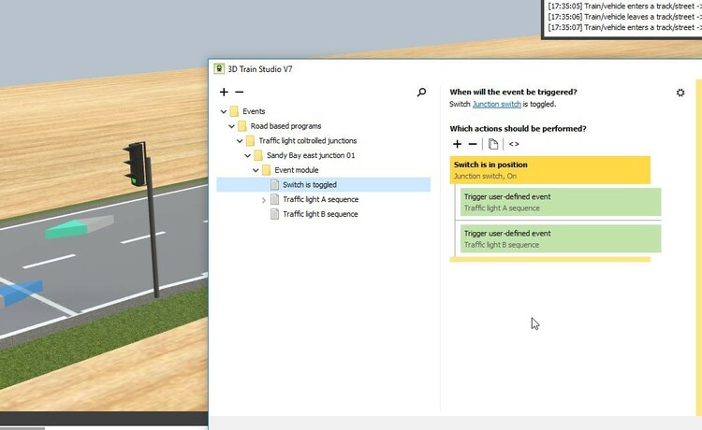Select trigger action for Traffic light B sequence
The height and width of the screenshot is (430, 702).
click(561, 238)
